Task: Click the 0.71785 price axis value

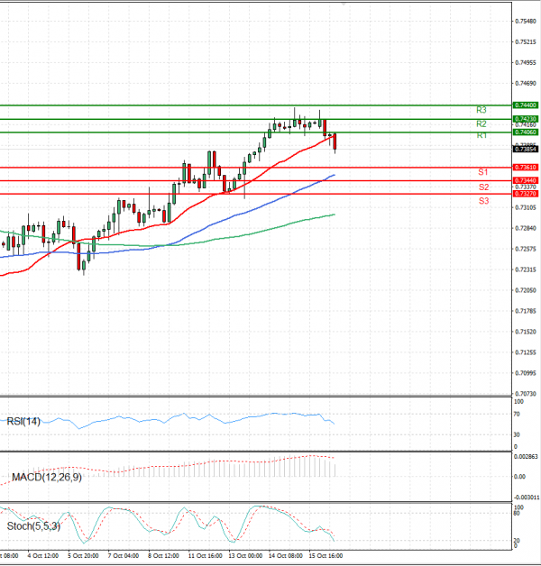Action: coord(526,311)
